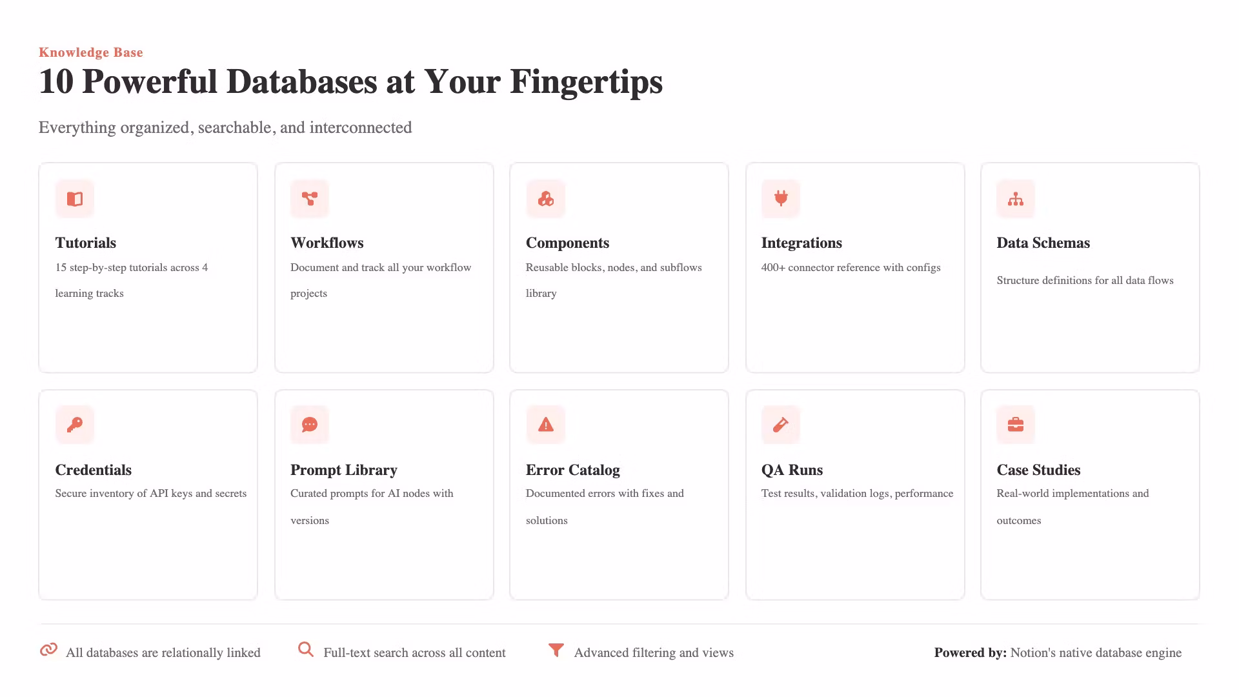1239x697 pixels.
Task: Click the Integrations plug icon
Action: pyautogui.click(x=781, y=199)
